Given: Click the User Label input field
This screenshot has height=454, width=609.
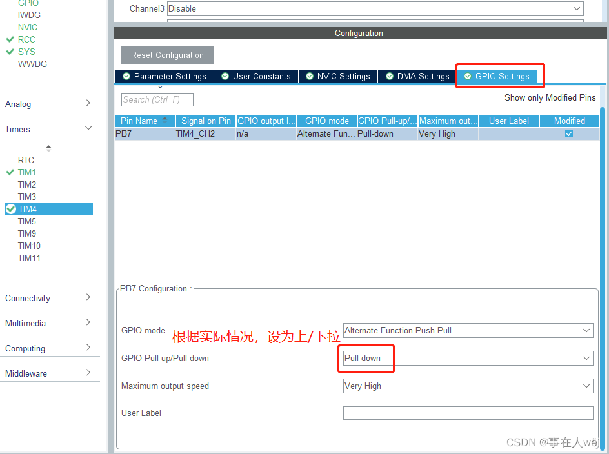Looking at the screenshot, I should tap(468, 413).
